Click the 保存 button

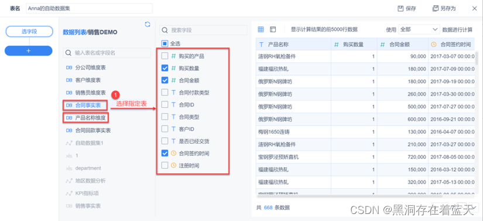pos(407,9)
